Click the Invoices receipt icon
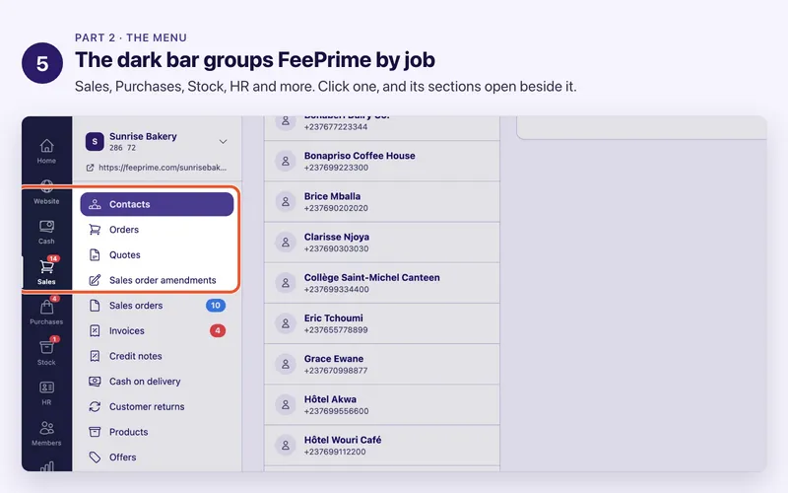 pyautogui.click(x=95, y=330)
